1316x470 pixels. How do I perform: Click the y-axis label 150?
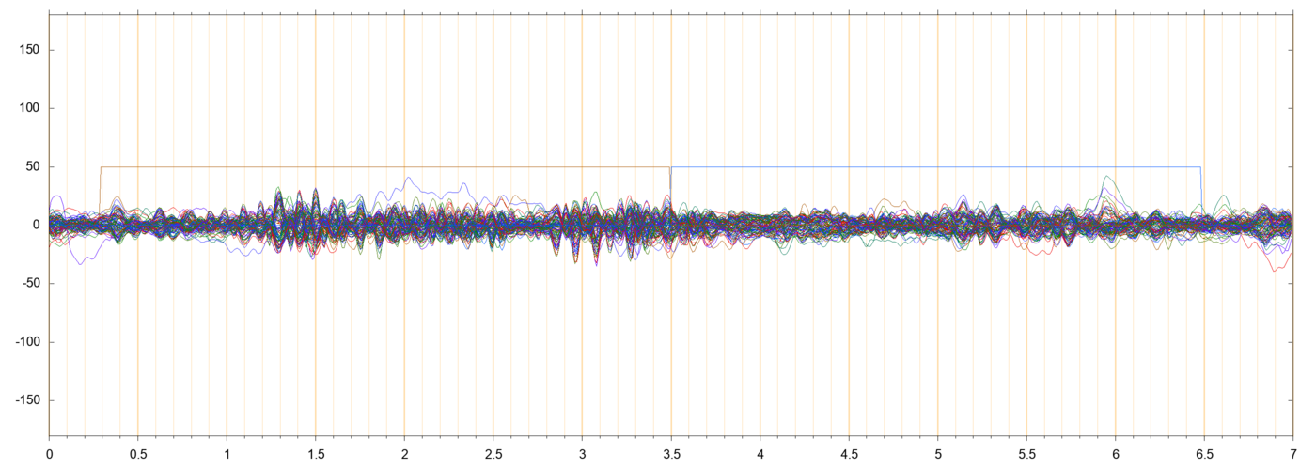(31, 50)
